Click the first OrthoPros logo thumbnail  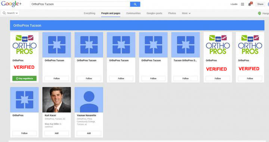(x=24, y=45)
